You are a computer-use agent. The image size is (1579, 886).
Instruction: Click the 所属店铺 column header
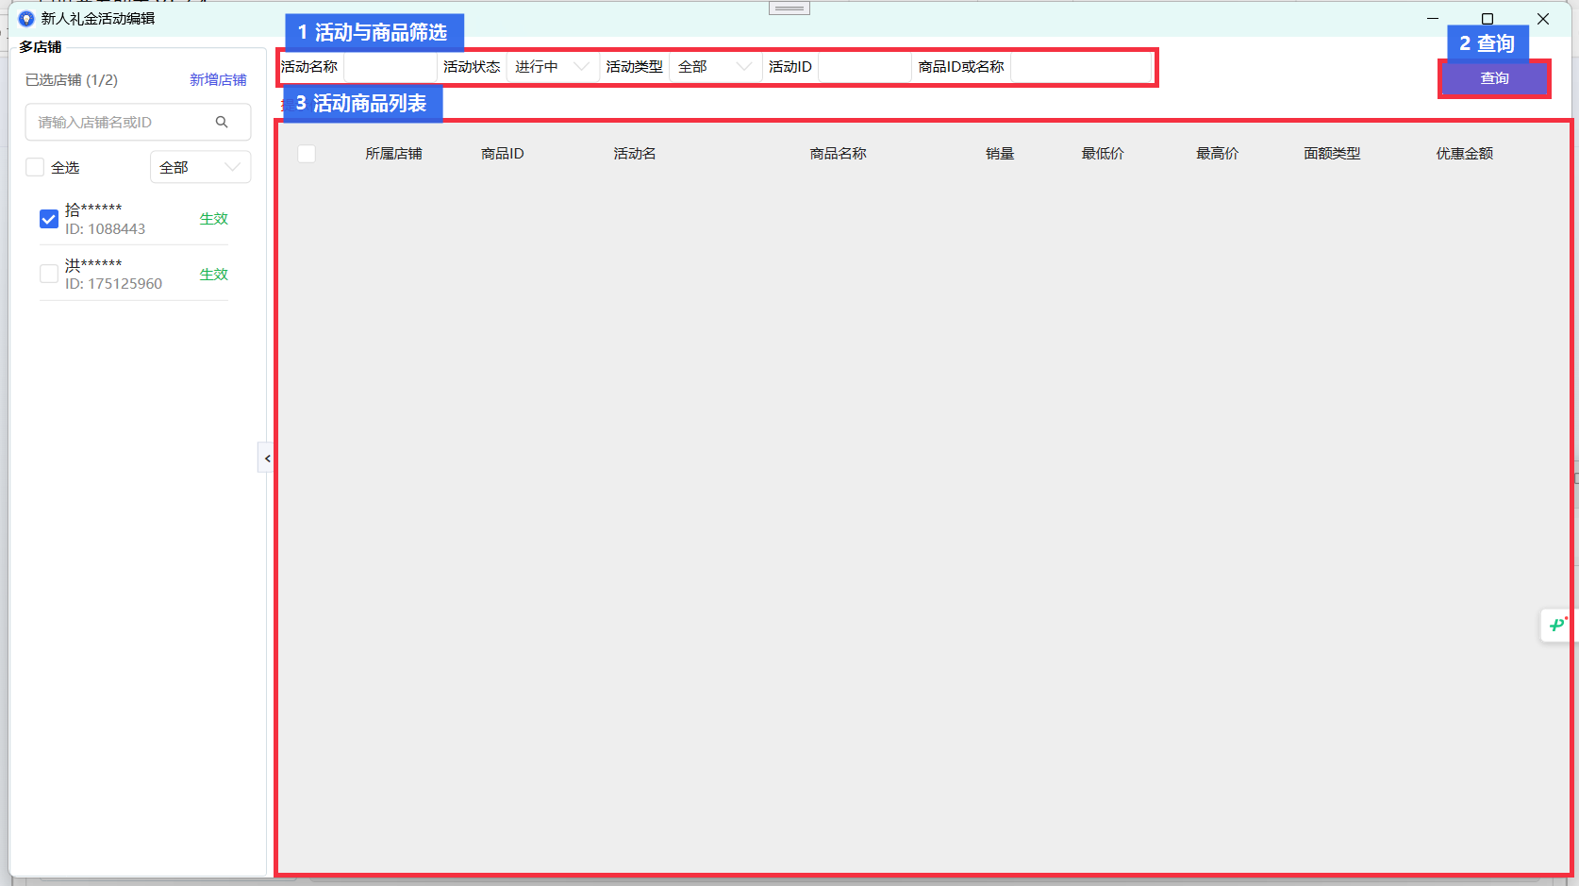point(393,154)
